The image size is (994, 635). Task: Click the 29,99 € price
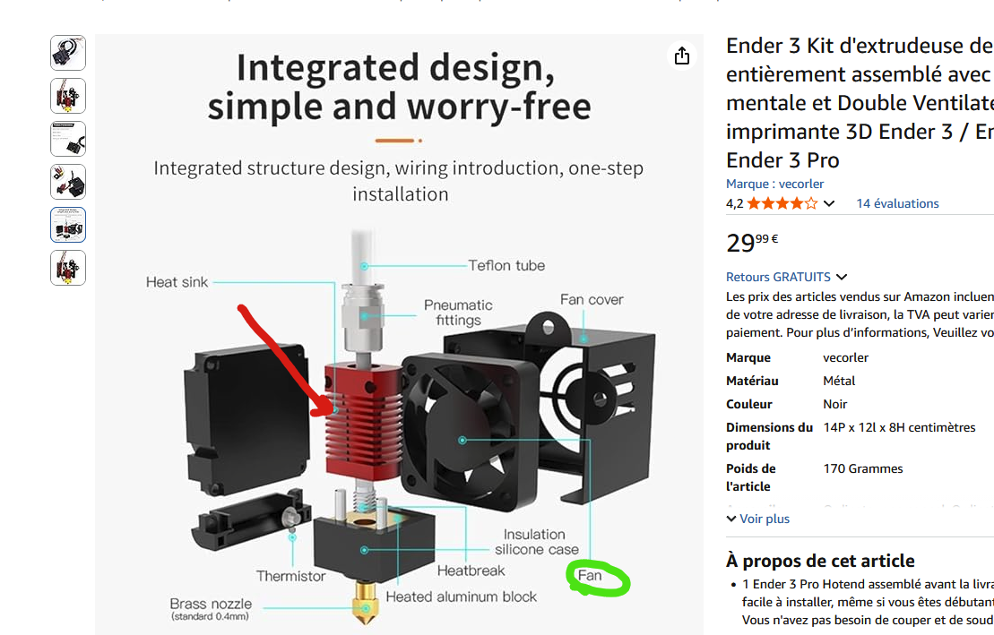click(x=752, y=242)
